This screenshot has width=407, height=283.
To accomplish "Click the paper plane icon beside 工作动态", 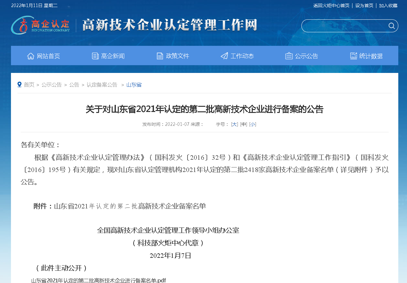I will (x=224, y=56).
